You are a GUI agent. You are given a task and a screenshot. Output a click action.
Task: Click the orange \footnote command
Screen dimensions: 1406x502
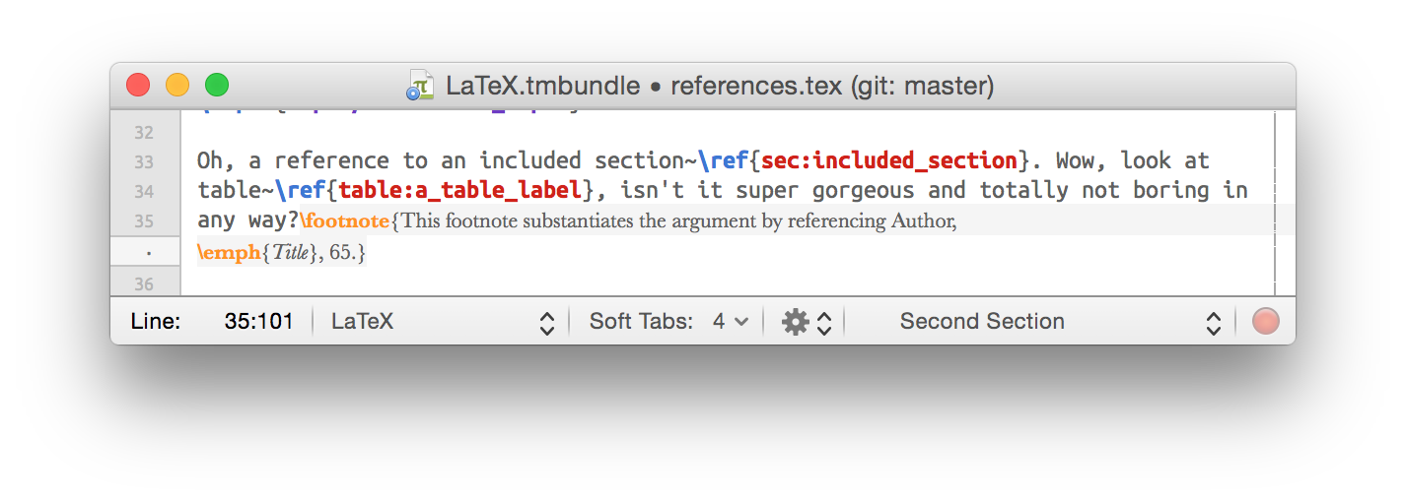[345, 220]
